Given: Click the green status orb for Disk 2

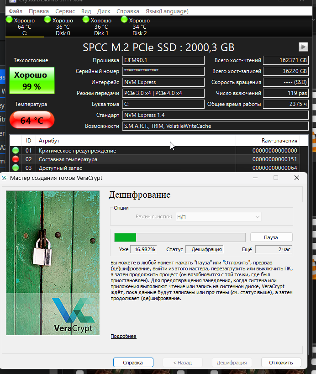Looking at the screenshot, I should 124,20.
